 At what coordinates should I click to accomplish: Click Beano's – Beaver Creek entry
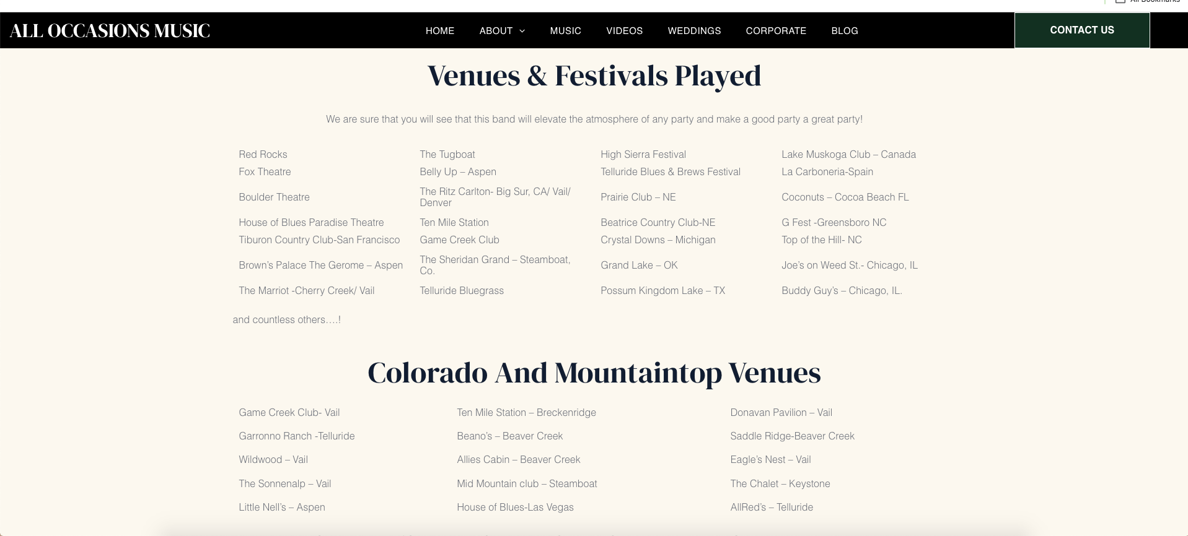pos(510,436)
